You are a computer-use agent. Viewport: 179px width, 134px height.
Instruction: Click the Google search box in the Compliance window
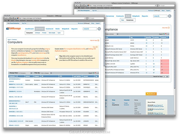point(166,5)
